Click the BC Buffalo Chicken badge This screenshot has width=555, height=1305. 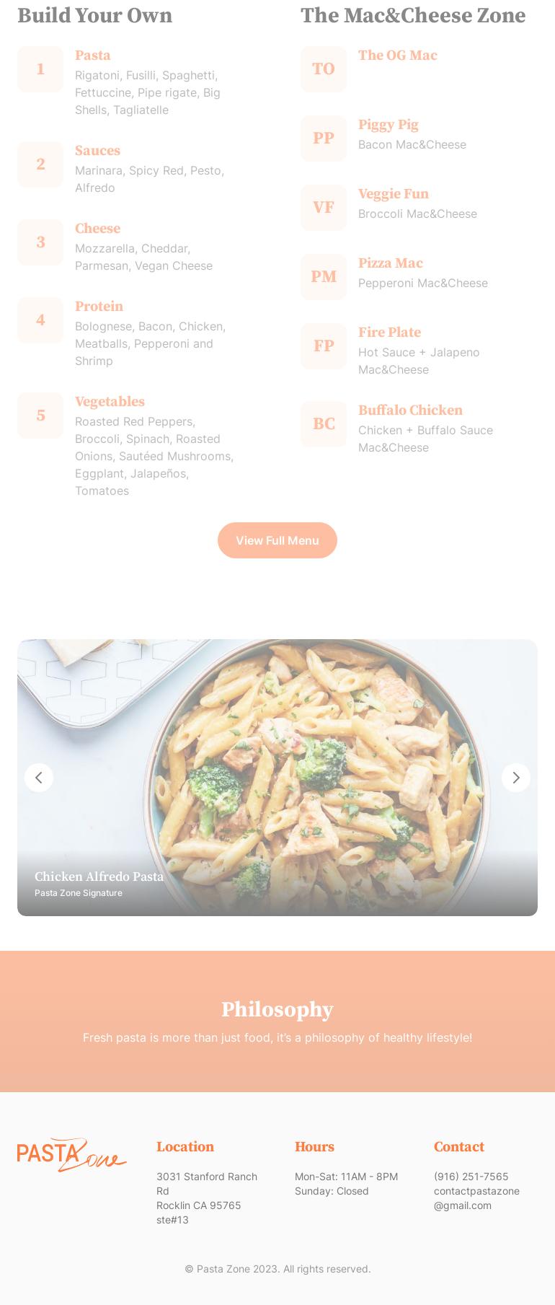(324, 424)
